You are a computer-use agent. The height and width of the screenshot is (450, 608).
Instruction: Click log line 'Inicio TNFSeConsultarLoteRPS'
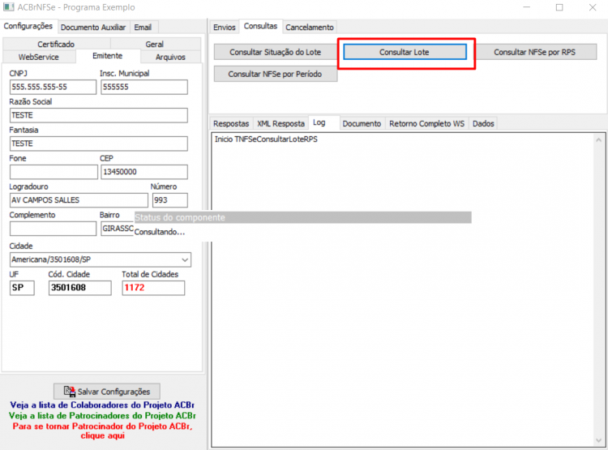click(266, 139)
